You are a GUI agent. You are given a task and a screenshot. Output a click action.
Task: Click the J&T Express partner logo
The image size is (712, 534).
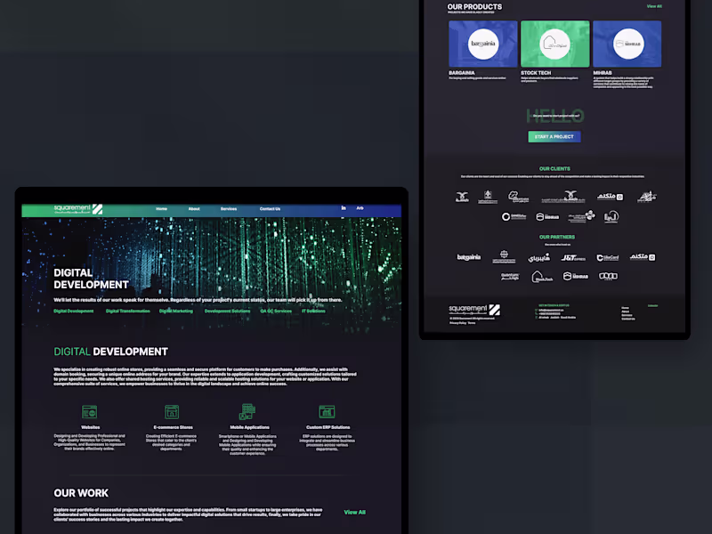(x=573, y=257)
